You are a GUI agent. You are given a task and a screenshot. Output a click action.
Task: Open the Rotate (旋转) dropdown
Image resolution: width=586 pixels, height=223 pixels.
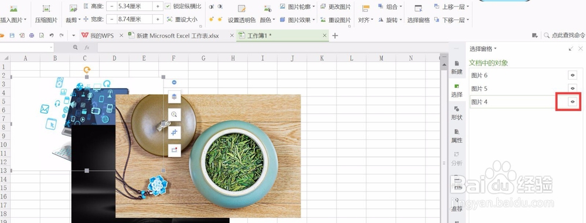click(390, 19)
